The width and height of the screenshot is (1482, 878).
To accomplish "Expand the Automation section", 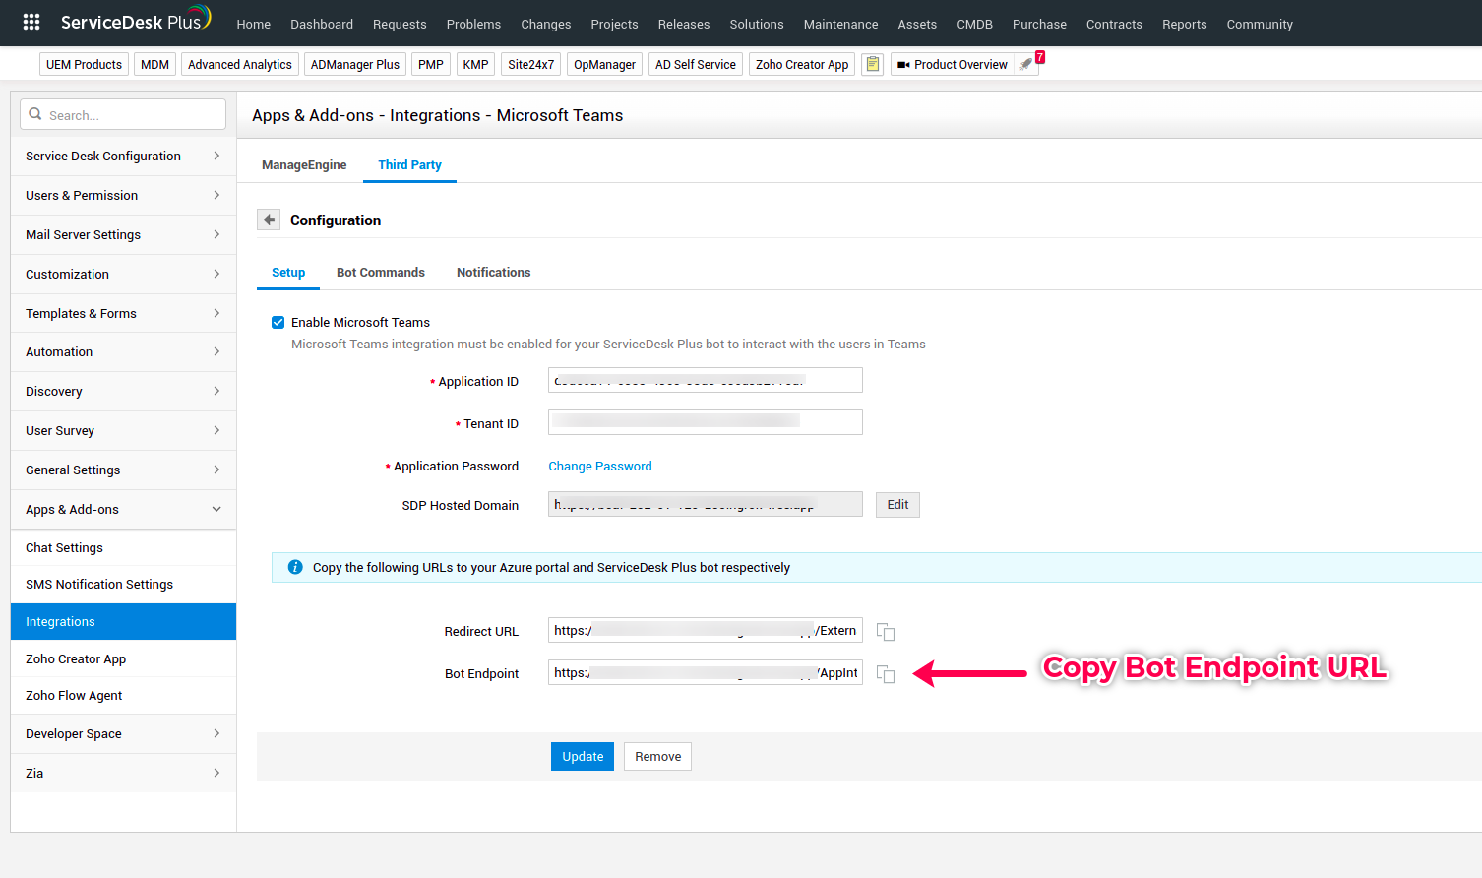I will 123,351.
